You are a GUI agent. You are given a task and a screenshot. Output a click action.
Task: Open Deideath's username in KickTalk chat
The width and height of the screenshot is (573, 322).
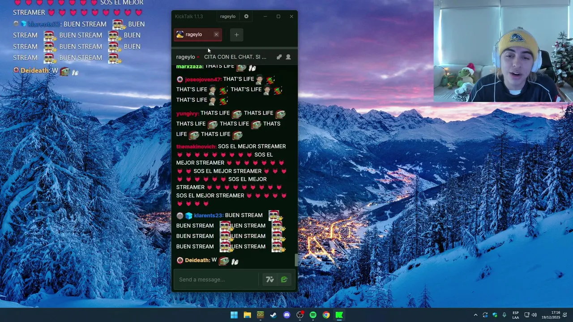(x=197, y=260)
